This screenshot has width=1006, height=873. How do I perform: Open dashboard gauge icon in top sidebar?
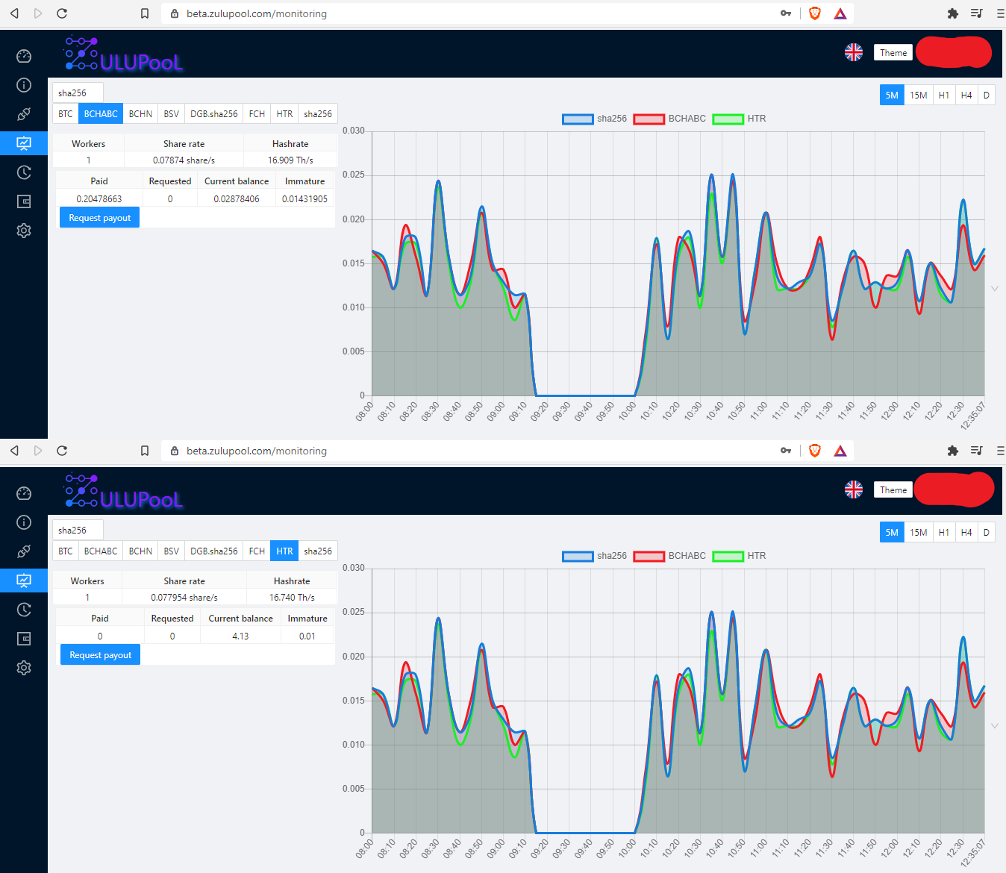[24, 56]
